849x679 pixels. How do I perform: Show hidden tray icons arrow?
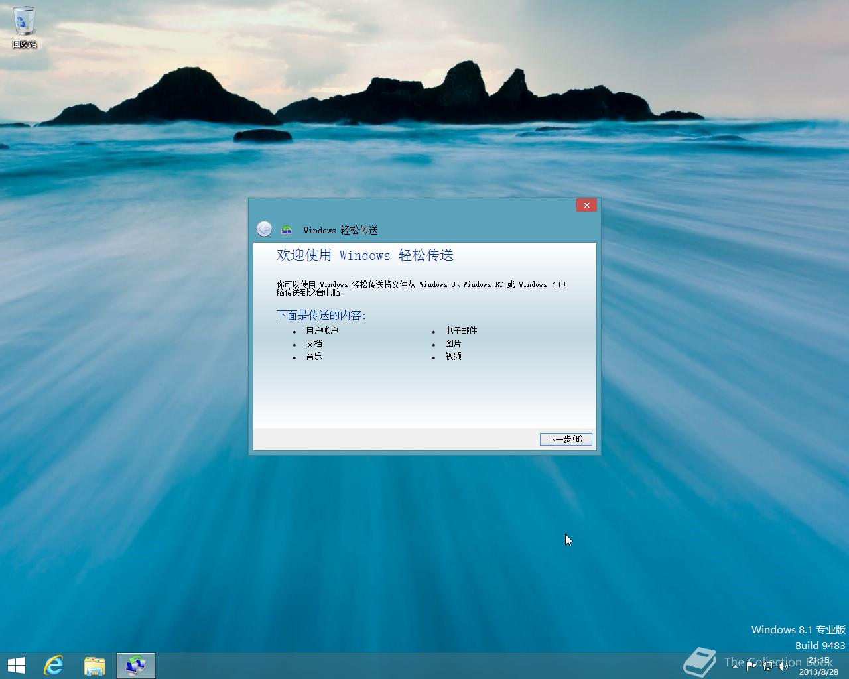coord(735,666)
